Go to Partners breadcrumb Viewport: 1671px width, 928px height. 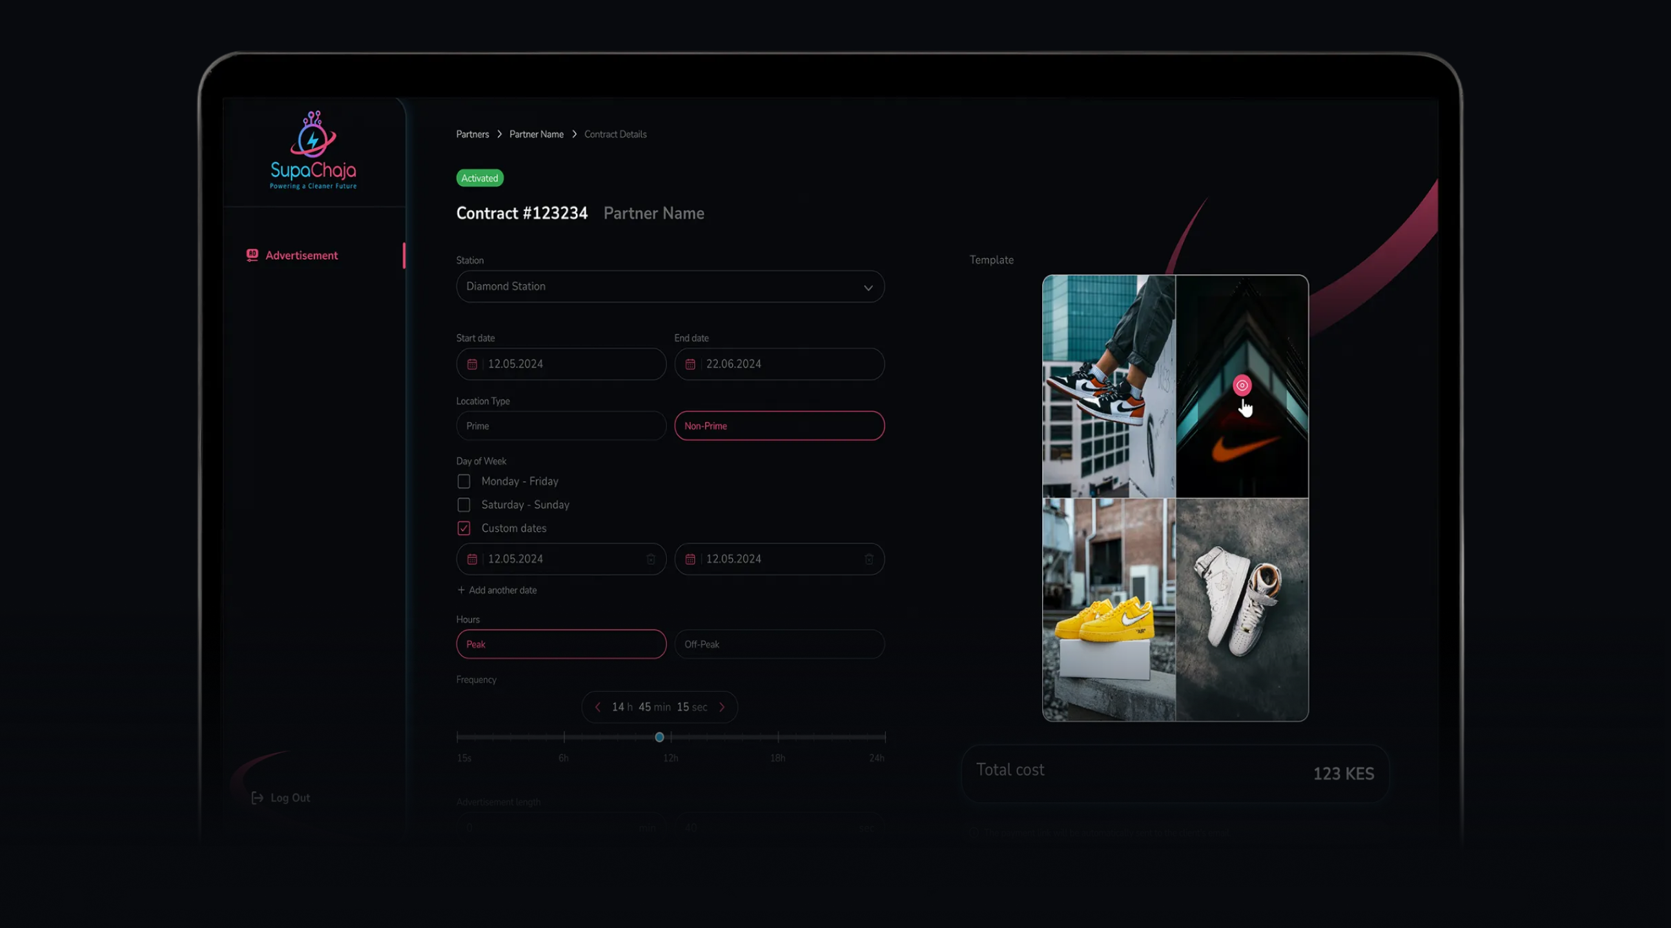point(472,134)
